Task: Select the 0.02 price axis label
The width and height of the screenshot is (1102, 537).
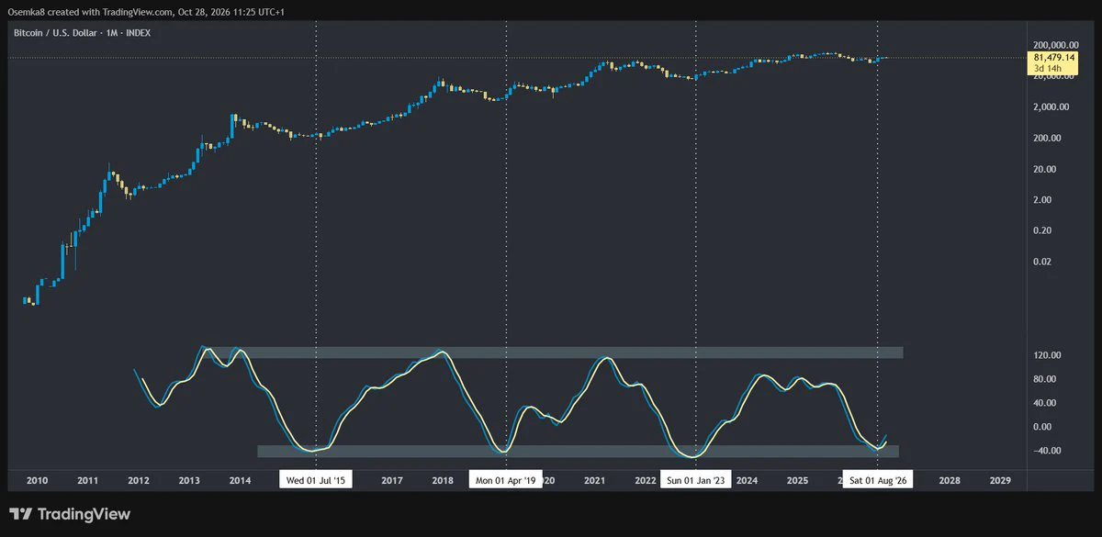Action: click(1042, 262)
